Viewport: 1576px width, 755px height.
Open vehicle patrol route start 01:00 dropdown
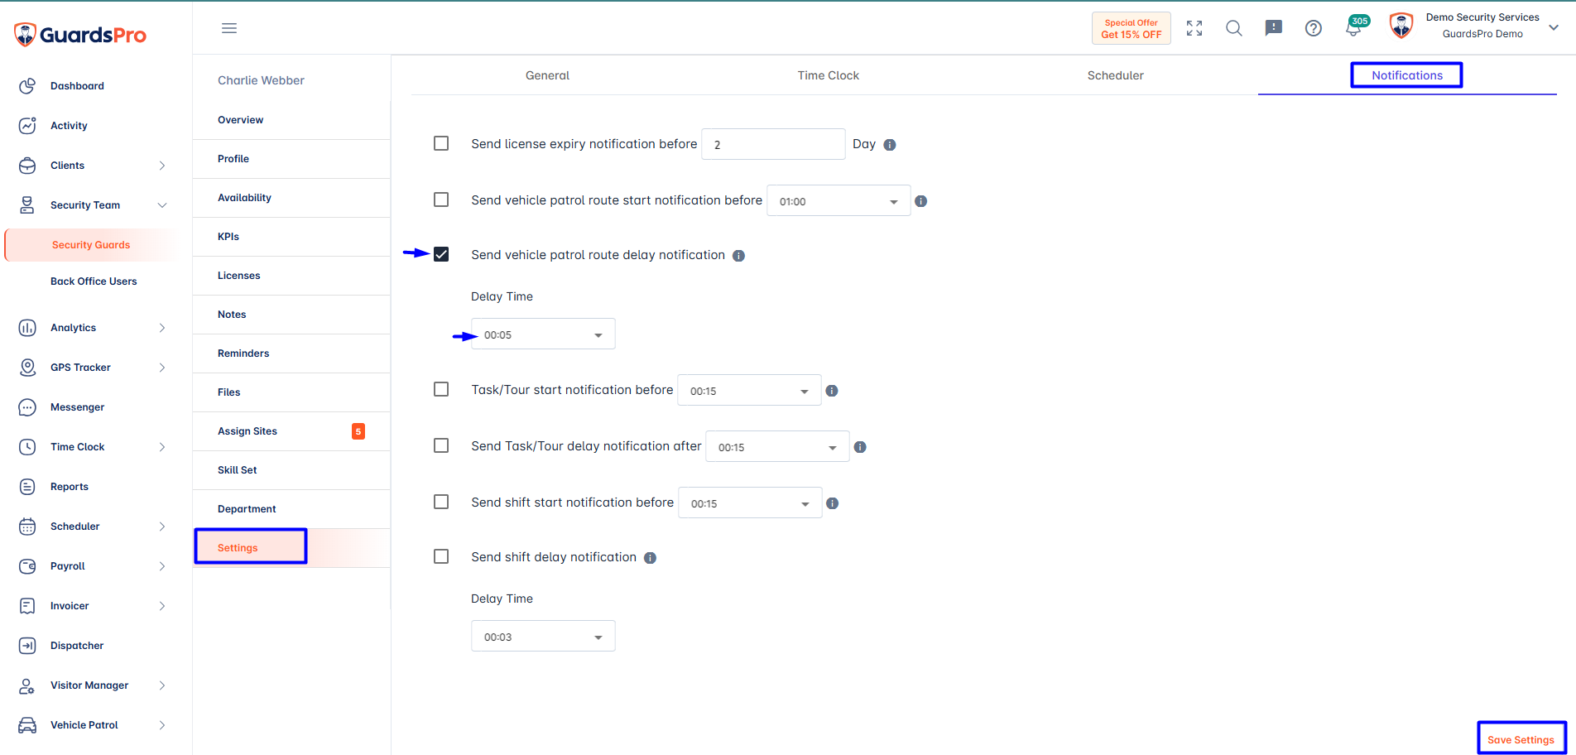[838, 200]
